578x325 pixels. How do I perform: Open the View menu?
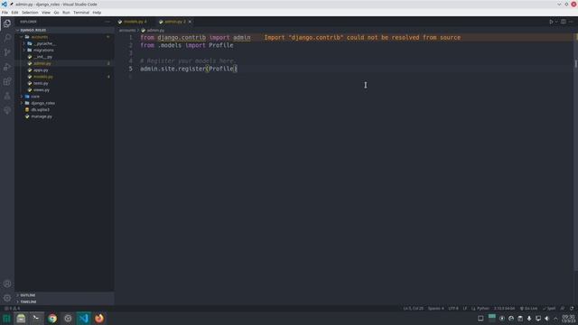tap(46, 13)
